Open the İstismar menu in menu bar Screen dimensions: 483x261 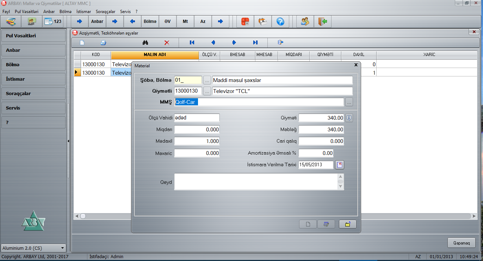coord(83,12)
